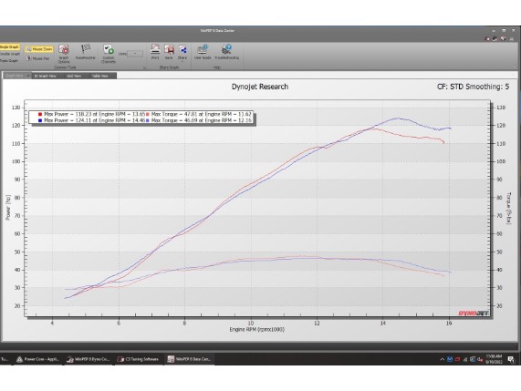
Task: Save the graph image
Action: pyautogui.click(x=169, y=52)
